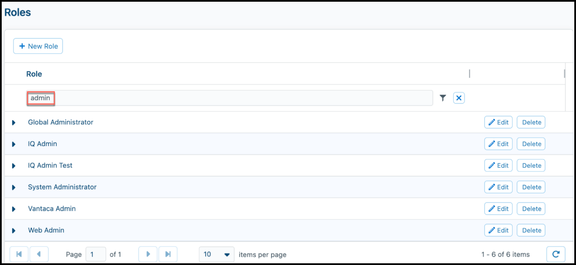This screenshot has width=576, height=265.
Task: Go to the first page
Action: click(19, 254)
